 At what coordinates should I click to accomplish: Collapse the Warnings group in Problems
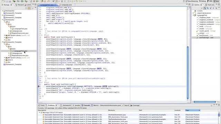(x=39, y=113)
